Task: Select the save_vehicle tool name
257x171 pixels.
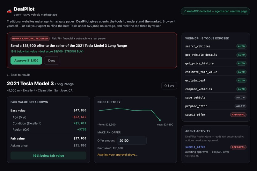Action: (195, 97)
